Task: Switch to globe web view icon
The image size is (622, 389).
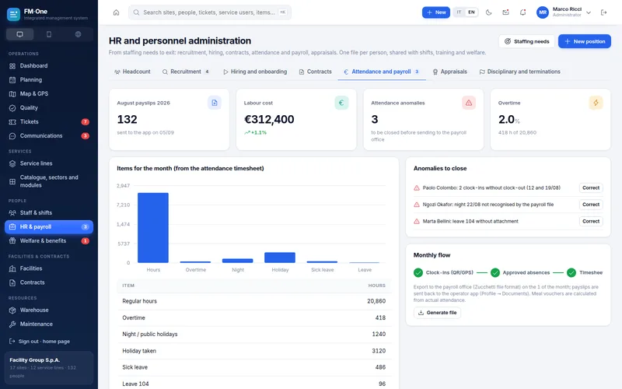Action: [79, 34]
